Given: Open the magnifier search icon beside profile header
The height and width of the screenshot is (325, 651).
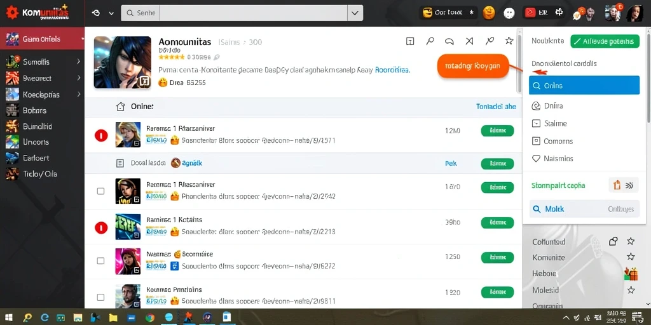Looking at the screenshot, I should tap(430, 41).
